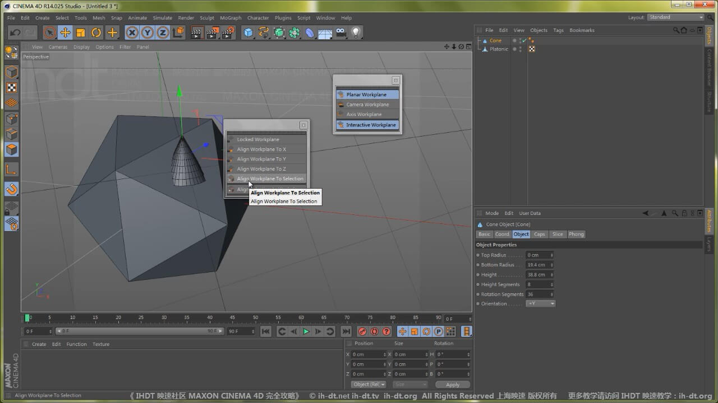Click the Render View clapperboard icon
The width and height of the screenshot is (718, 403).
197,32
